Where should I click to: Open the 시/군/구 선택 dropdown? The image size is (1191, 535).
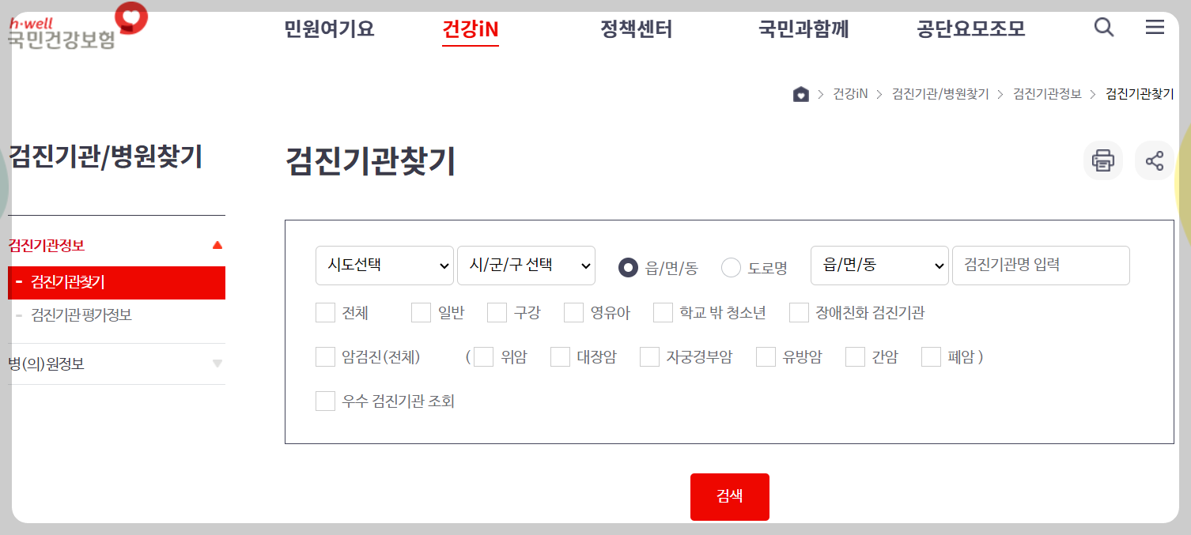tap(526, 266)
